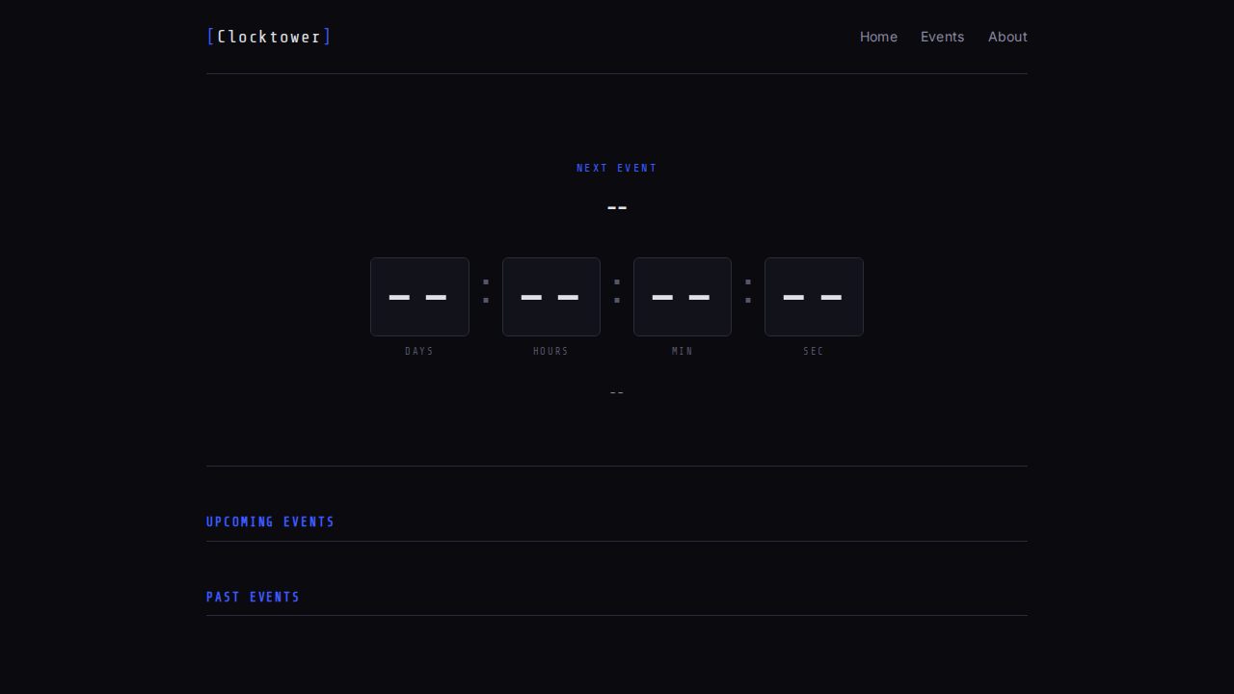Click the seconds countdown box
Screen dimensions: 1234x694
click(814, 297)
